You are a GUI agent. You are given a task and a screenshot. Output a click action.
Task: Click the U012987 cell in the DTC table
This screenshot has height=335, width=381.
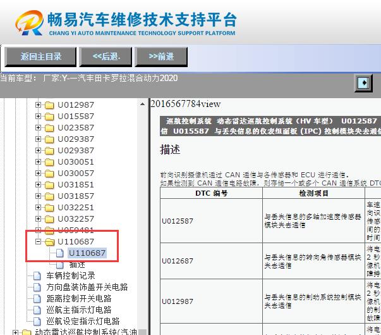tap(211, 301)
